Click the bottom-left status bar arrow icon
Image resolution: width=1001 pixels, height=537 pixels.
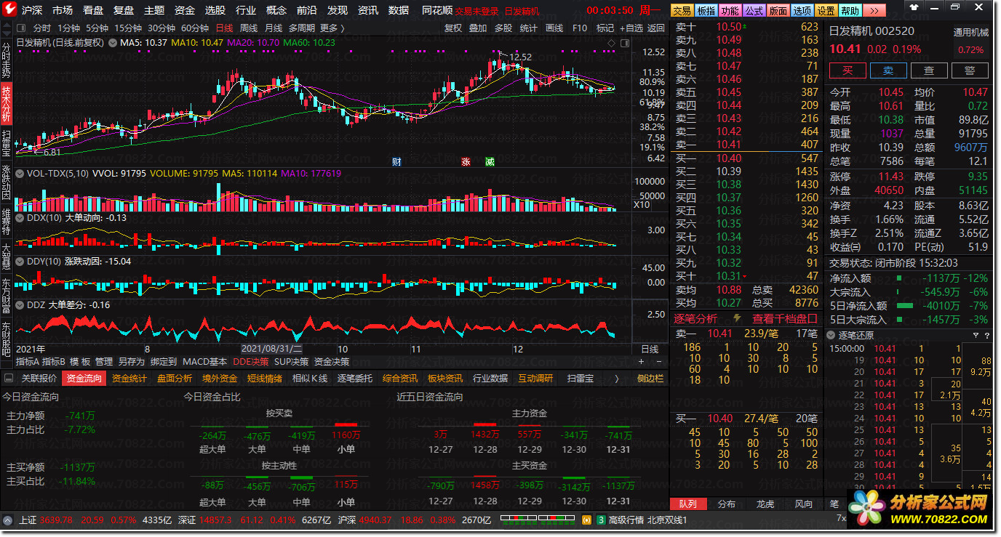click(8, 520)
